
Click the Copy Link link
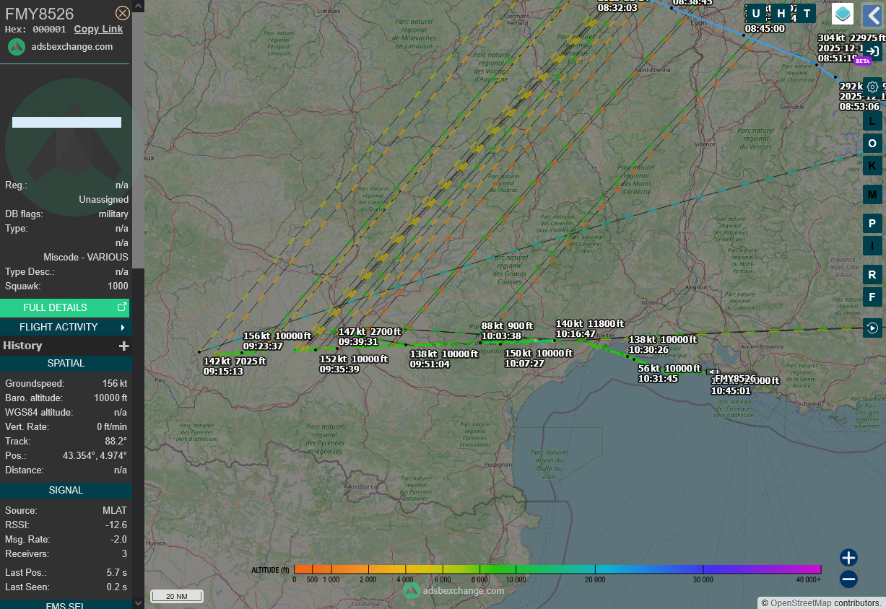(x=98, y=29)
